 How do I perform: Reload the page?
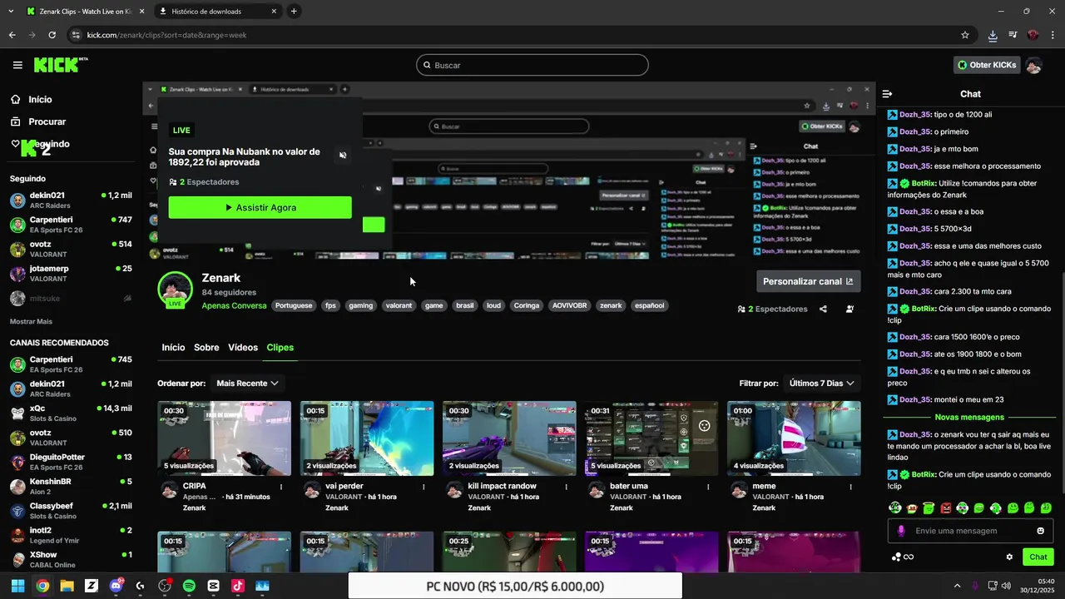pos(52,35)
